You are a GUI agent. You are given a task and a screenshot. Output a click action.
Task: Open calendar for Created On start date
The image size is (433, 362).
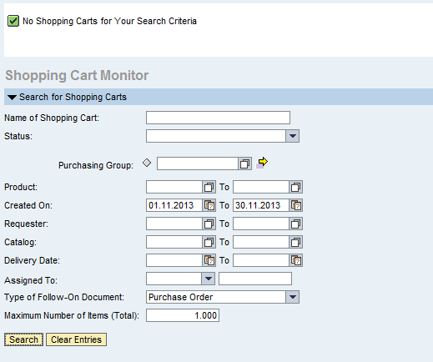click(209, 205)
